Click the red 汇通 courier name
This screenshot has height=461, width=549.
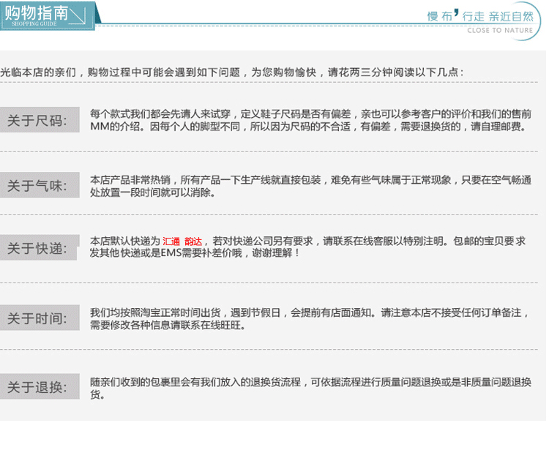click(171, 241)
